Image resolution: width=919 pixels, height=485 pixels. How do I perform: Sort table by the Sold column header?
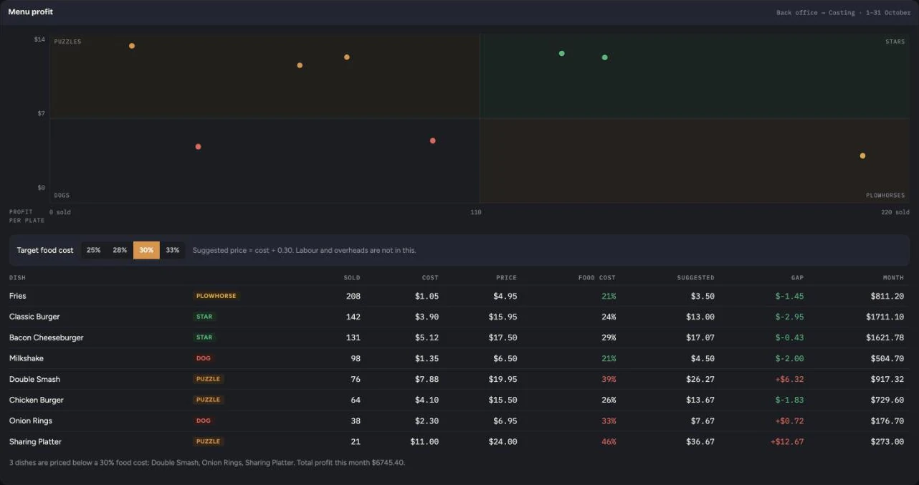pyautogui.click(x=352, y=277)
